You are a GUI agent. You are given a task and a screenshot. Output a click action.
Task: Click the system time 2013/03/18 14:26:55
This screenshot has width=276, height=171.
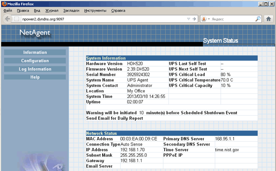pos(146,96)
